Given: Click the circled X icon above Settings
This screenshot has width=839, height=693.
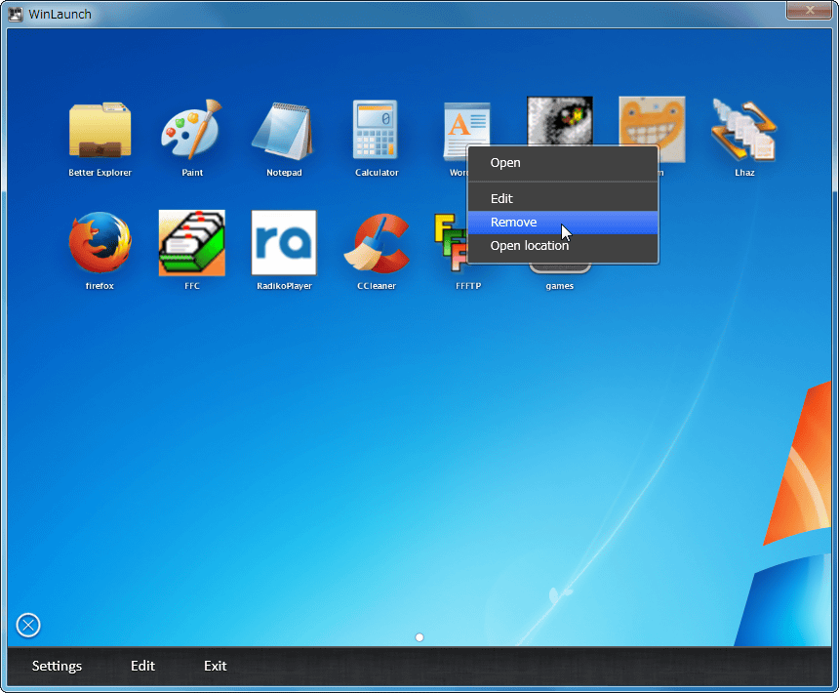Looking at the screenshot, I should [x=28, y=625].
